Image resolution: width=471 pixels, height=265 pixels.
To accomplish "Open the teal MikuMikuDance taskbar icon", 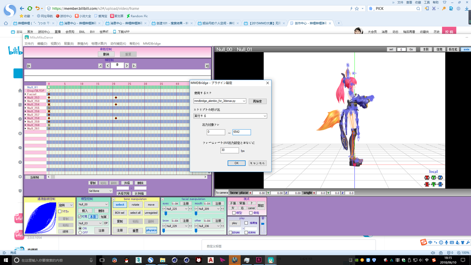I will 271,260.
